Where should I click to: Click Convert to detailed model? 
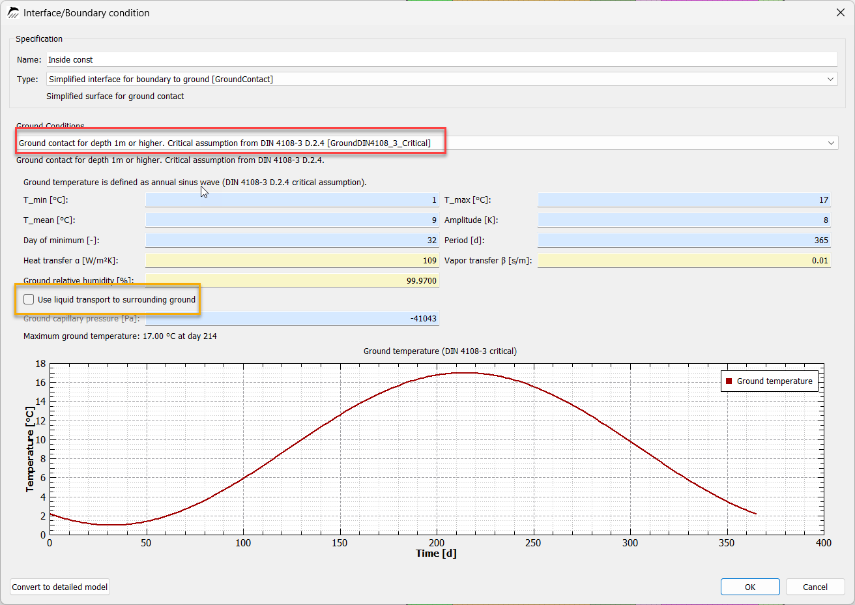(60, 587)
